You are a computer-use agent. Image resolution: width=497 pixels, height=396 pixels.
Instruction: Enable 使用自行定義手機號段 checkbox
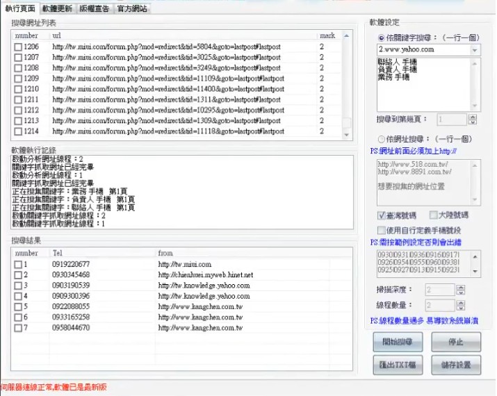[x=382, y=229]
